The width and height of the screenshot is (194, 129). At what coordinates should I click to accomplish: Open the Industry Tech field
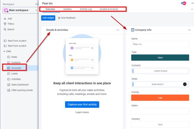click(x=160, y=124)
